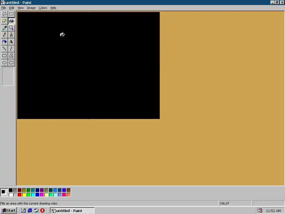Choose the Airbrush spray tool
Viewport: 285px width, 214px height.
click(4, 42)
